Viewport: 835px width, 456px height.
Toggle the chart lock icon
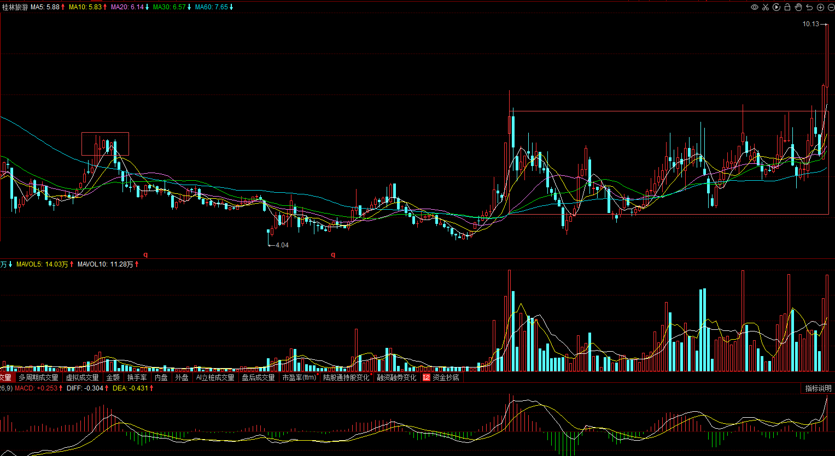point(787,7)
